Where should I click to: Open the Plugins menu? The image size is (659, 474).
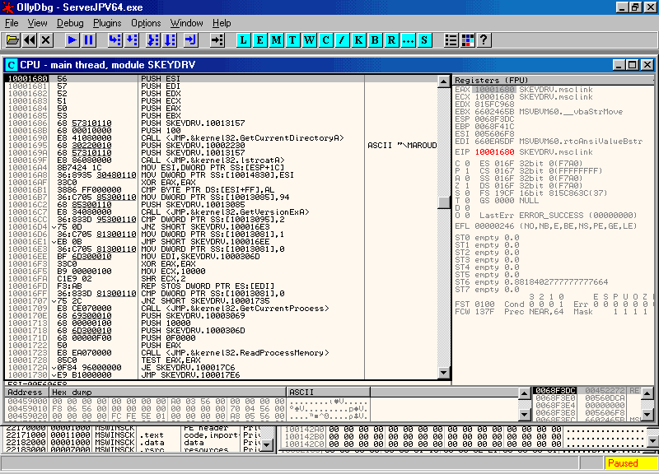coord(107,23)
